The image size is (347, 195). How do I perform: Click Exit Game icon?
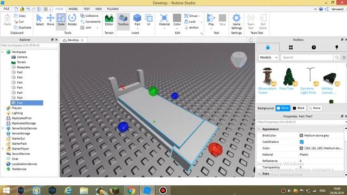point(263,22)
